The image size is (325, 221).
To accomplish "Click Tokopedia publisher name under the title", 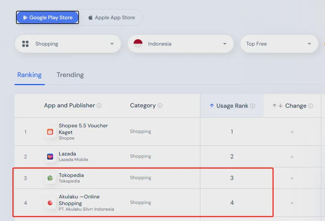I will (x=69, y=181).
